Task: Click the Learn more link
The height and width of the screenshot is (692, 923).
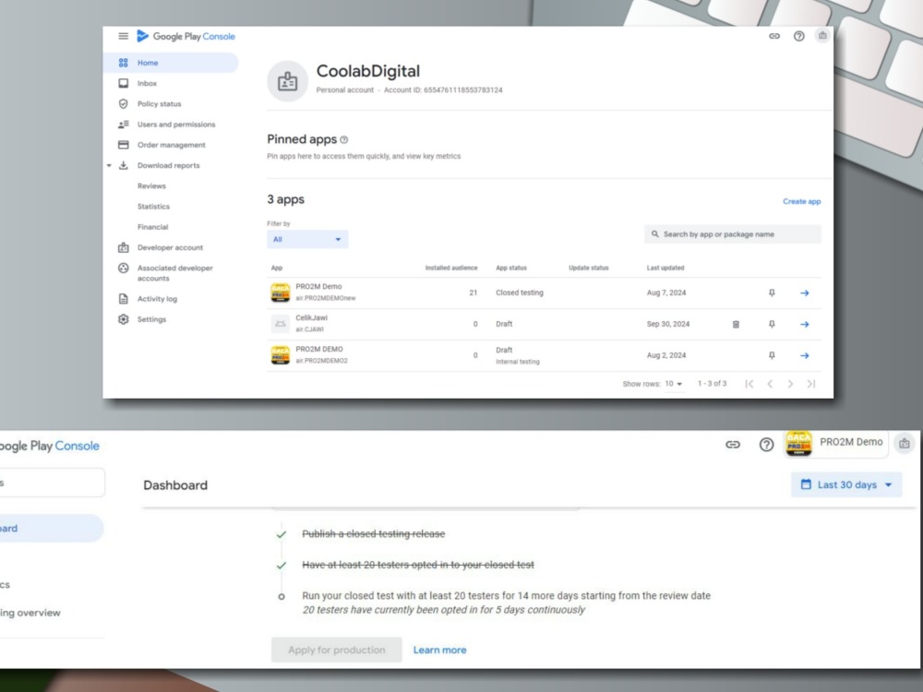Action: tap(439, 650)
